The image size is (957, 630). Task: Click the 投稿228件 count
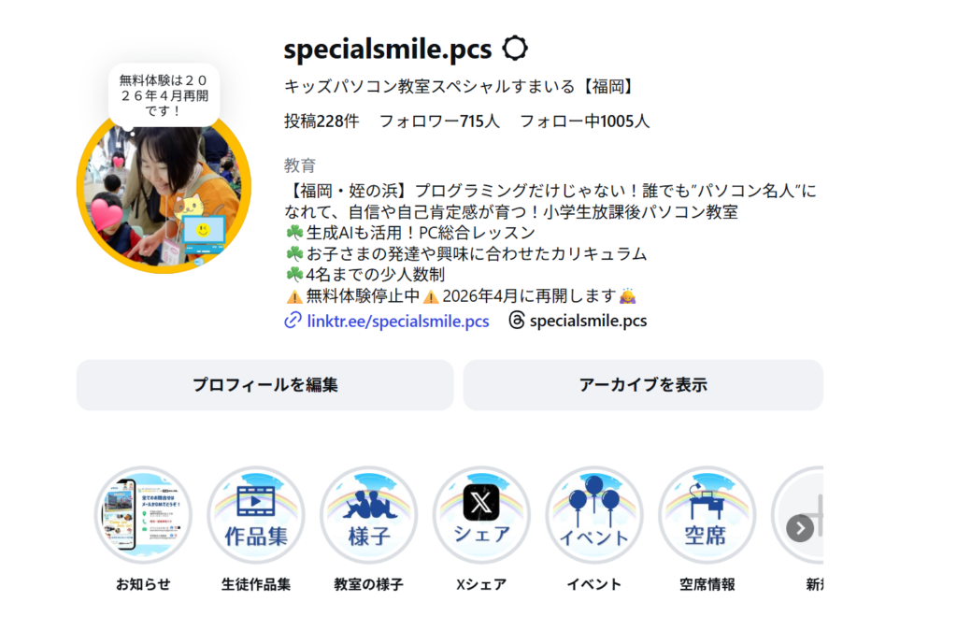click(321, 122)
